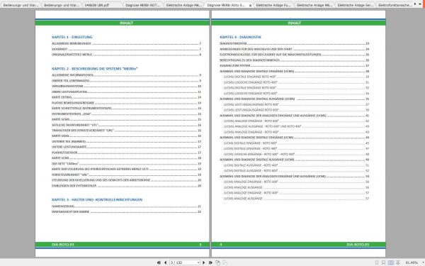The height and width of the screenshot is (266, 425).
Task: Select single page view icon
Action: [377, 262]
